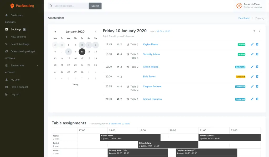Go to previous month with left arrow
The width and height of the screenshot is (269, 157).
55,31
